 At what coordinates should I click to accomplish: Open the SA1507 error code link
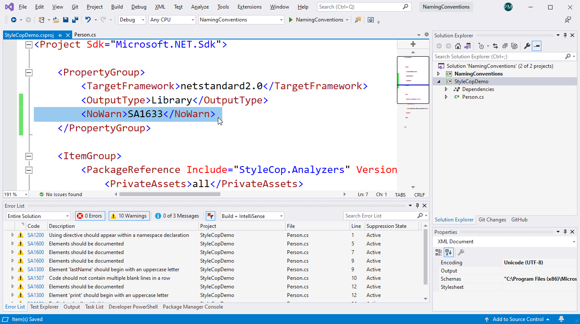coord(36,278)
